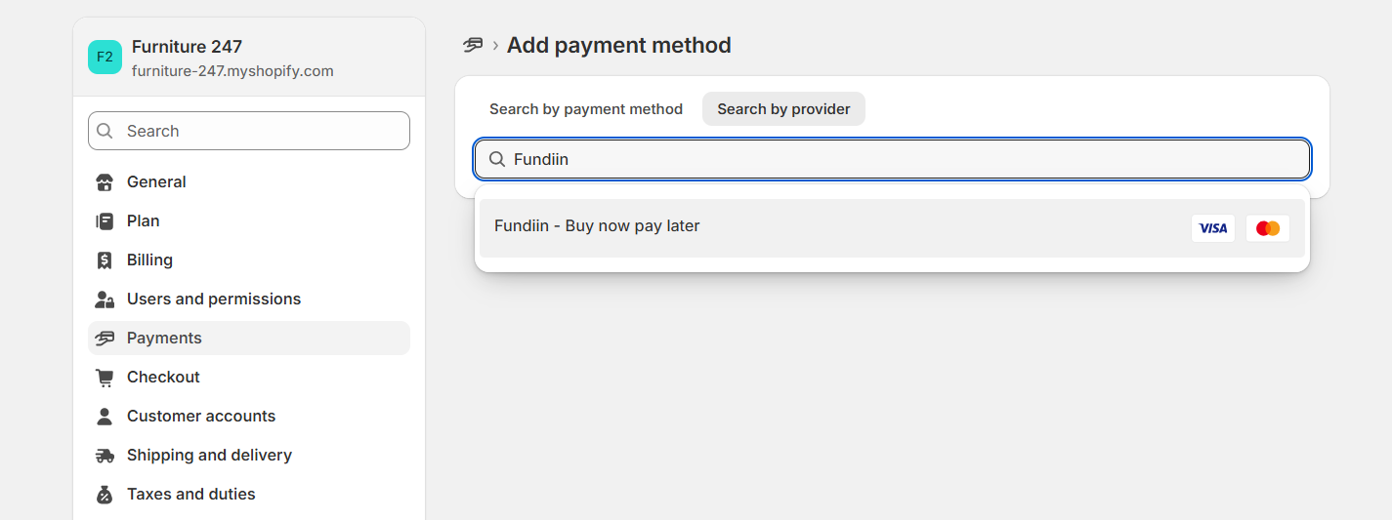Open the furniture-247.myshopify.com store link

pos(232,71)
